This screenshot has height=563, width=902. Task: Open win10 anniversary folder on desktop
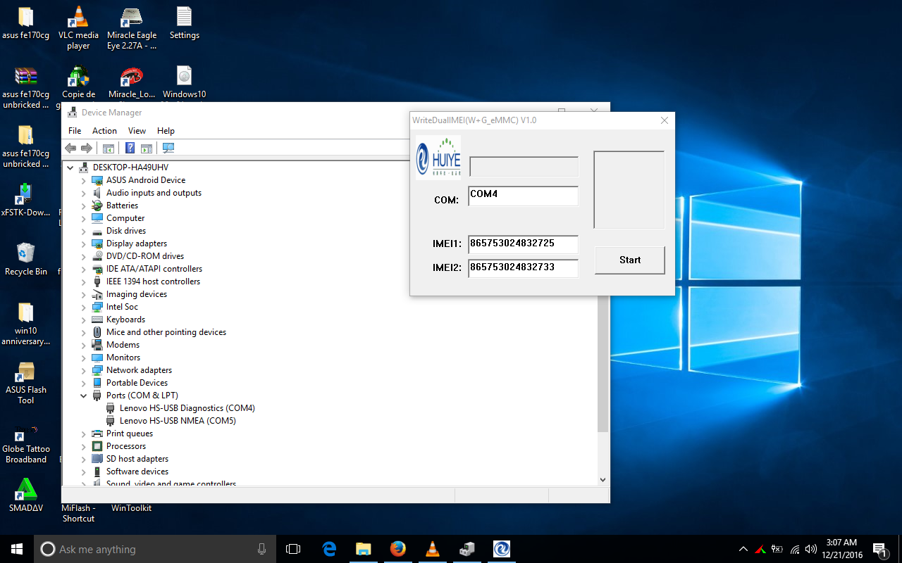[26, 324]
